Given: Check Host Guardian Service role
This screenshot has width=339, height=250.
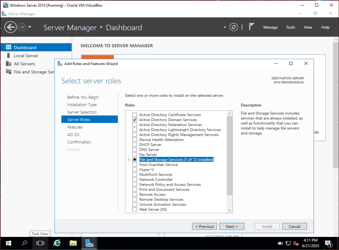Looking at the screenshot, I should (x=135, y=164).
